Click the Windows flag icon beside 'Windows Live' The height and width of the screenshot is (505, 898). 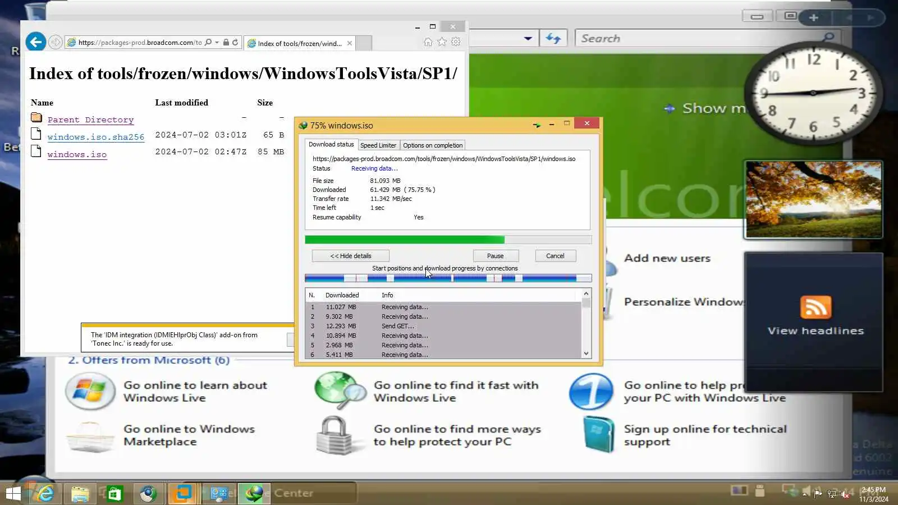(x=90, y=391)
